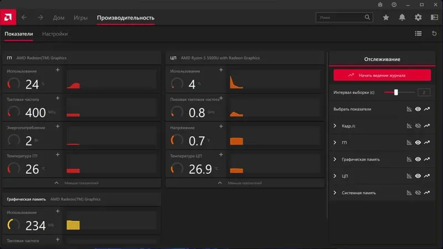This screenshot has width=443, height=249.
Task: Switch metrics to list view icon
Action: click(x=418, y=34)
